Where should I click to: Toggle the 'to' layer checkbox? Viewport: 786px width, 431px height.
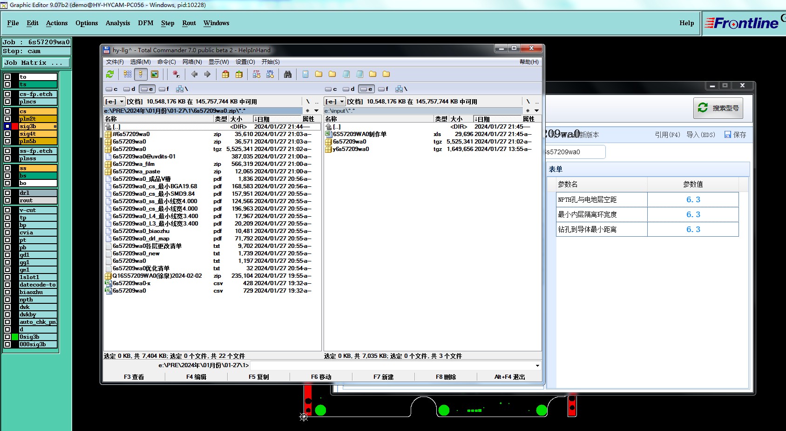(7, 77)
